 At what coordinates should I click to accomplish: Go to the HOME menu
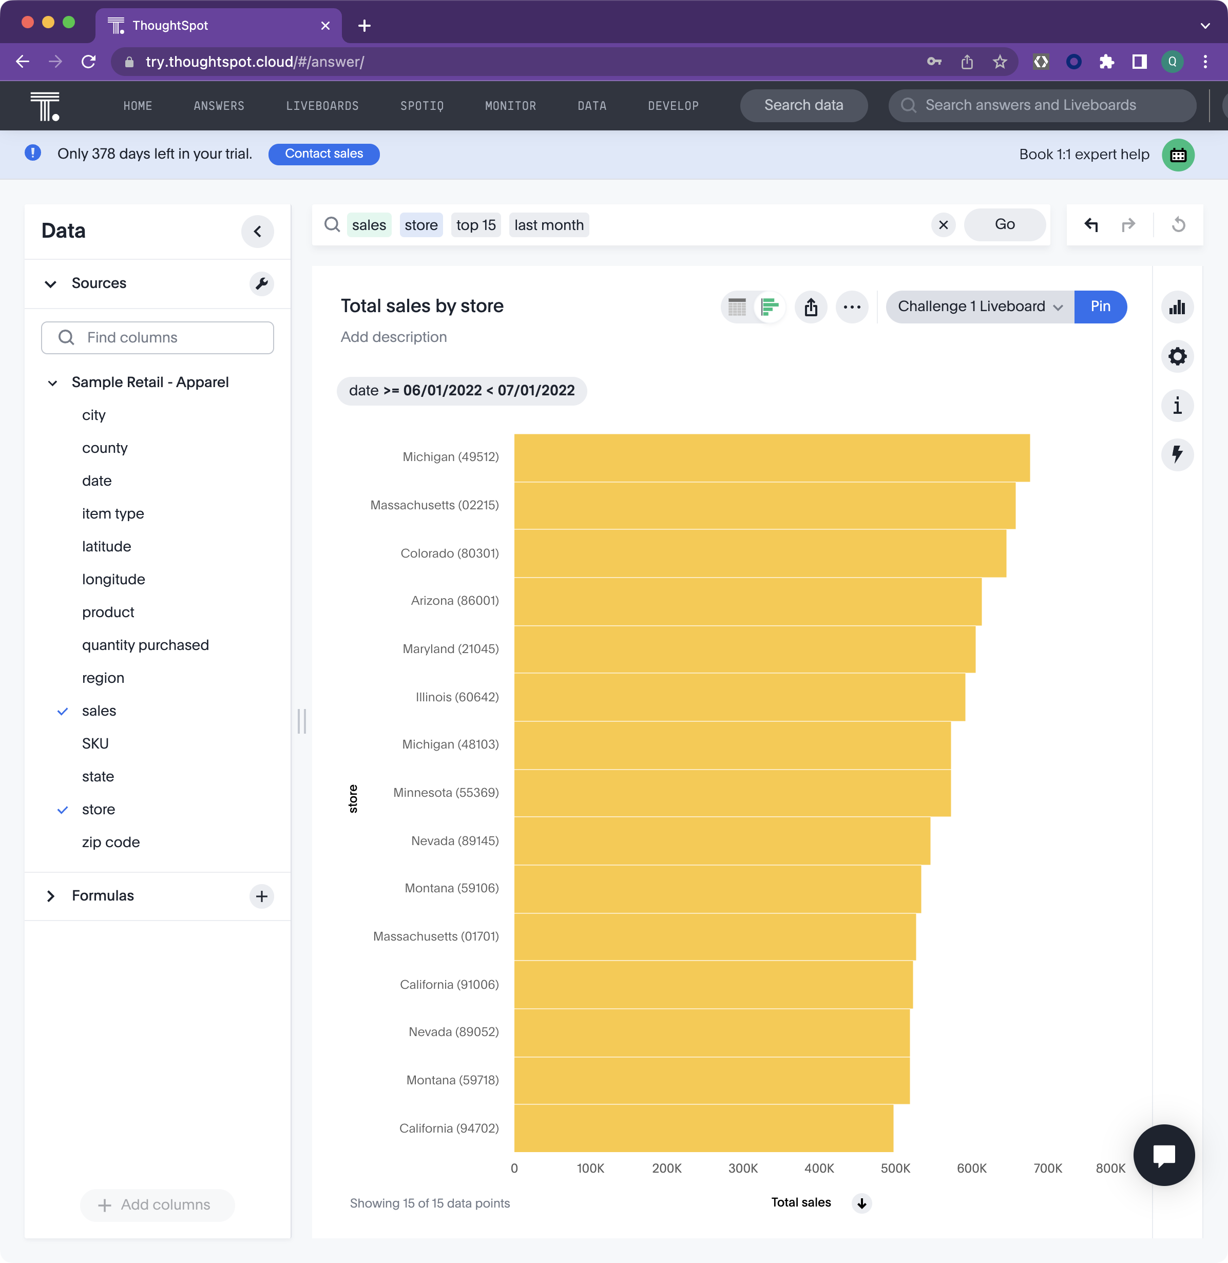click(x=138, y=106)
